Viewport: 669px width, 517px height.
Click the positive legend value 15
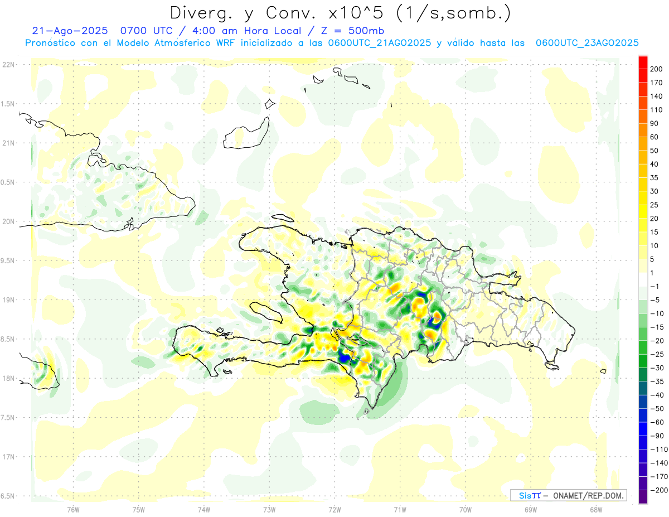655,232
